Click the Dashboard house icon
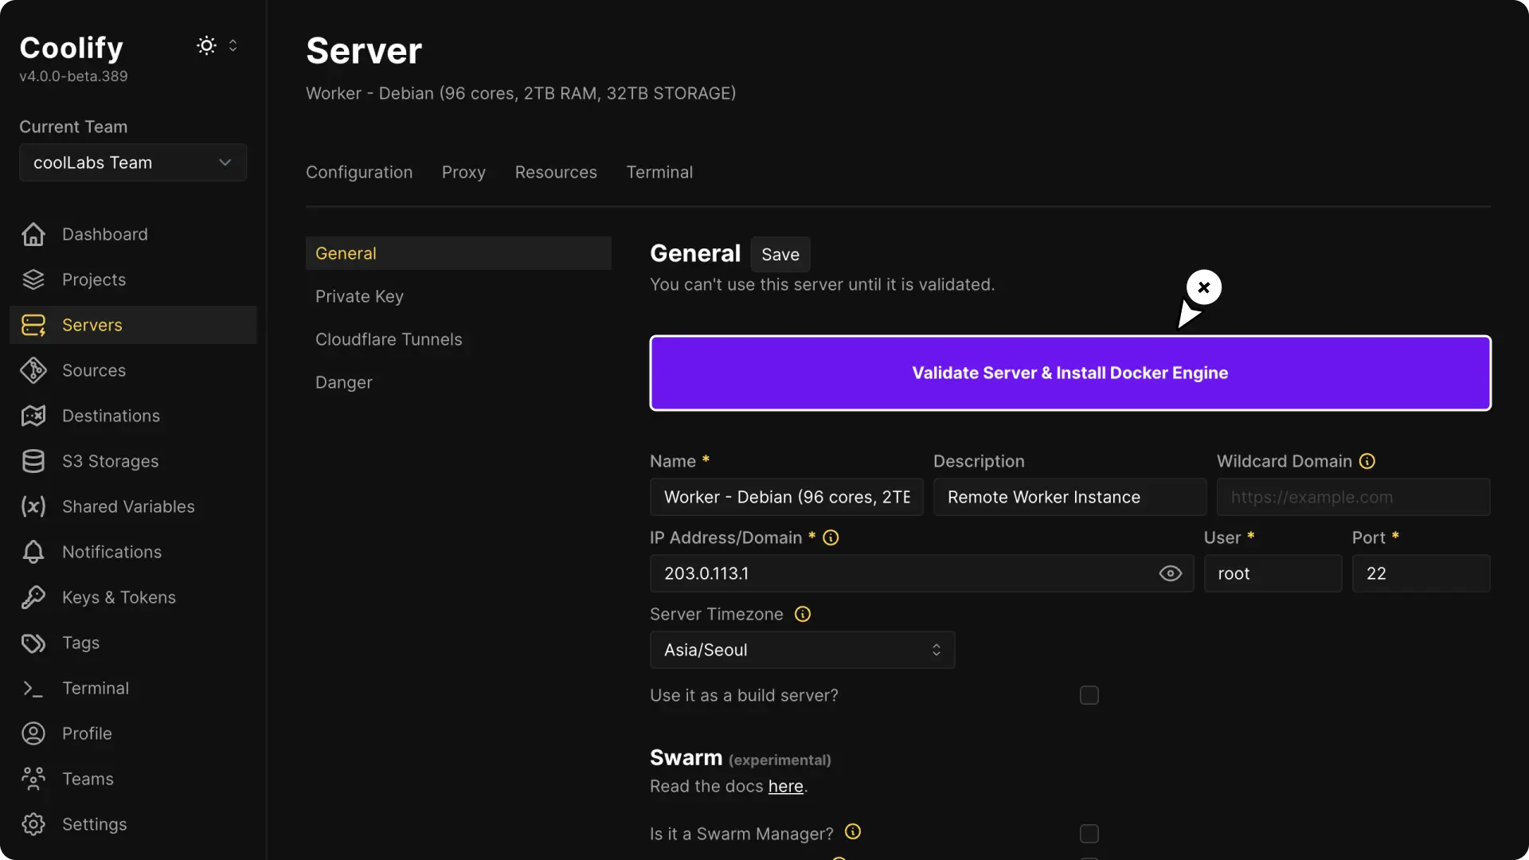The width and height of the screenshot is (1529, 860). (33, 234)
